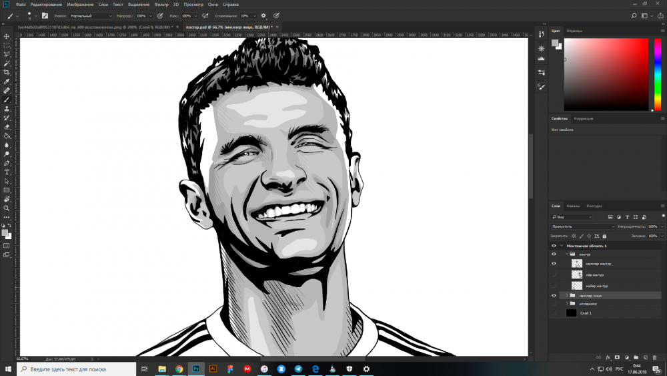Viewport: 667px width, 376px height.
Task: Select the Eraser tool
Action: coord(7,127)
